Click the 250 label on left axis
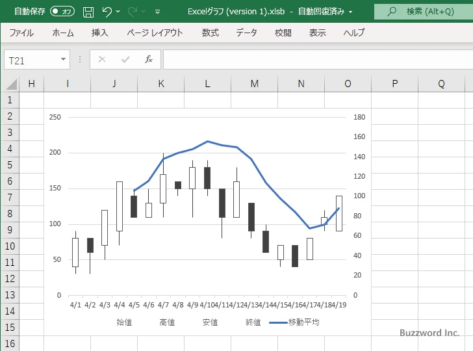Viewport: 473px width, 351px height. [55, 117]
